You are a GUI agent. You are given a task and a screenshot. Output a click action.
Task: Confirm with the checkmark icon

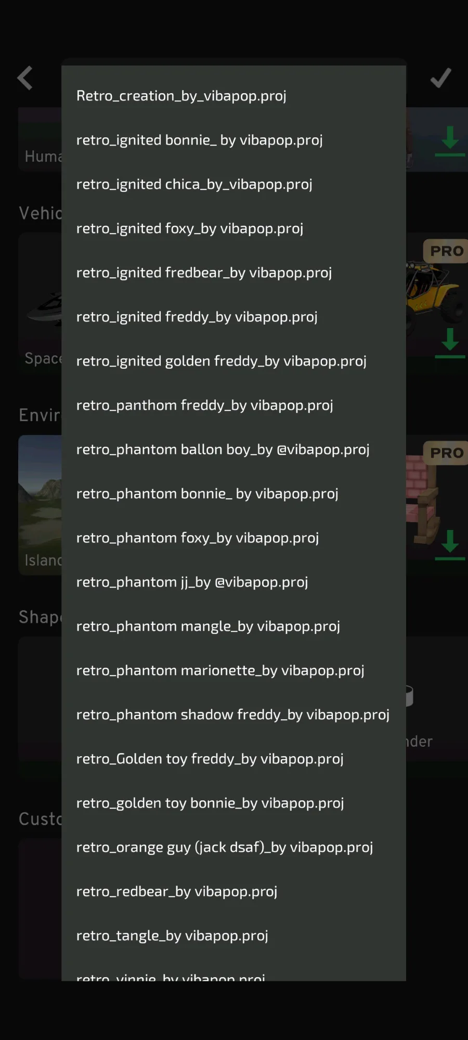pyautogui.click(x=440, y=79)
